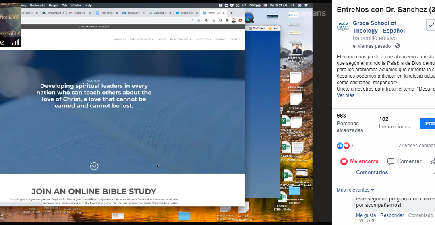This screenshot has height=225, width=435.
Task: Click the el viernes pasado timestamp
Action: point(372,46)
